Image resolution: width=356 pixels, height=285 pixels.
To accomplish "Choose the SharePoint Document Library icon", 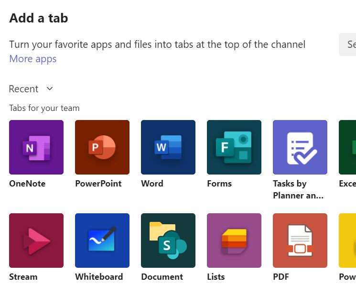I will [168, 241].
